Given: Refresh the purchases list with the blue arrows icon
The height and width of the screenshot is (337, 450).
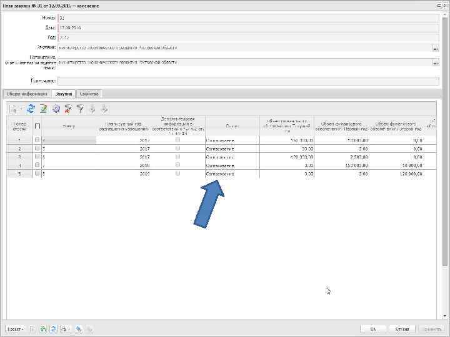Looking at the screenshot, I should point(31,109).
